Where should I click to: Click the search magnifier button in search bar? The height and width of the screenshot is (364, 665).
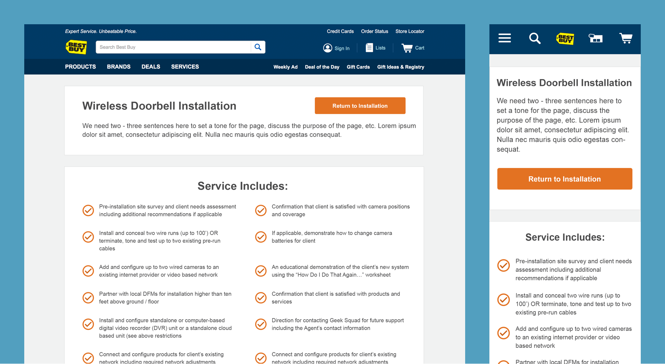coord(258,47)
